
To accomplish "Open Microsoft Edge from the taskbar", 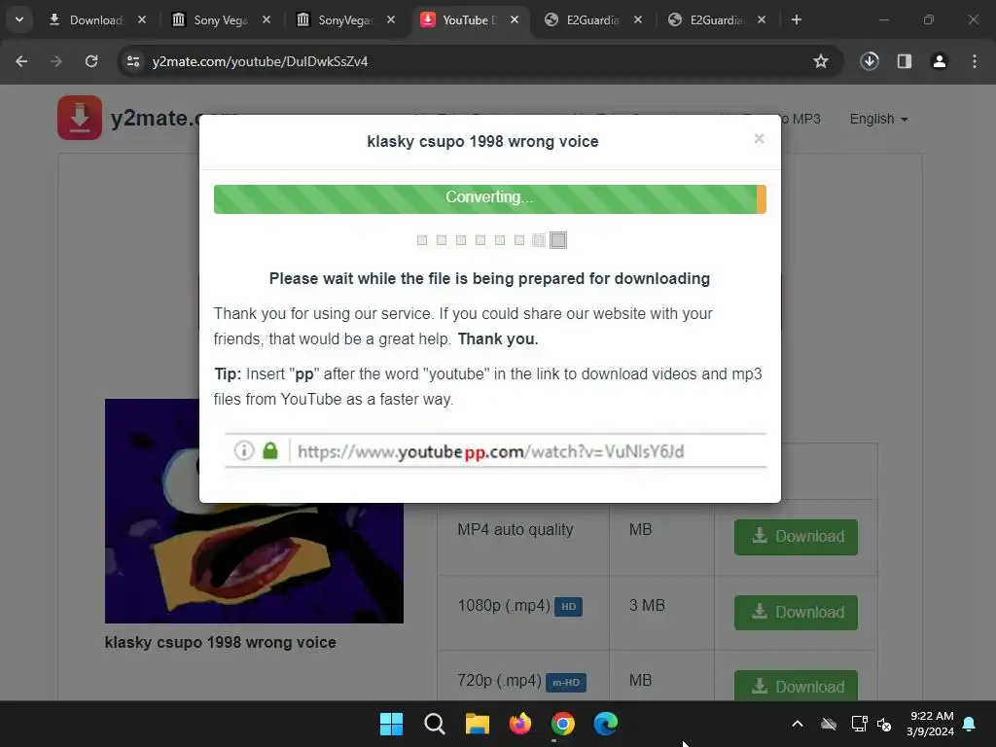I will (x=605, y=724).
